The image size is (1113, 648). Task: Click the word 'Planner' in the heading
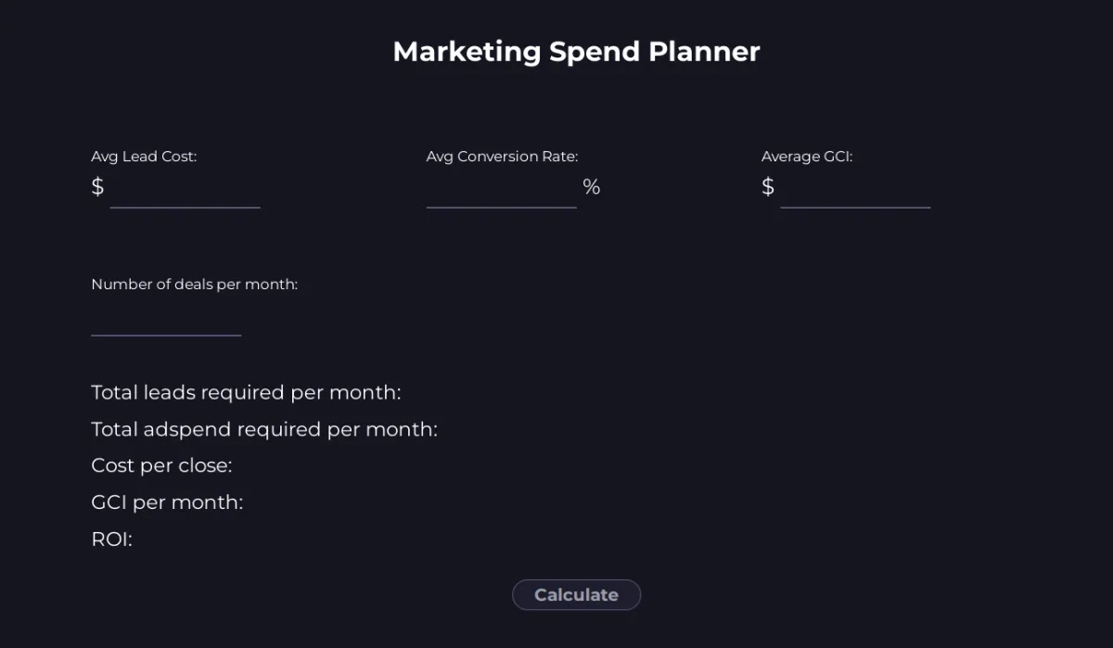click(704, 52)
